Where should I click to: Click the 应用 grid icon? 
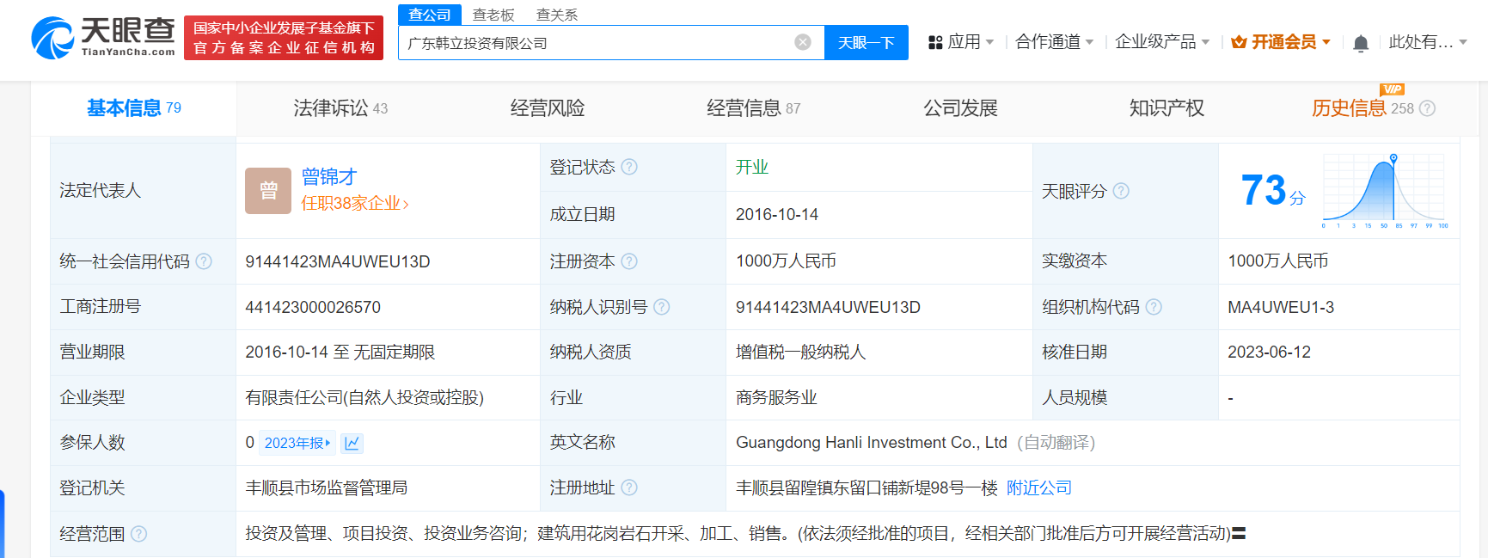[x=935, y=42]
